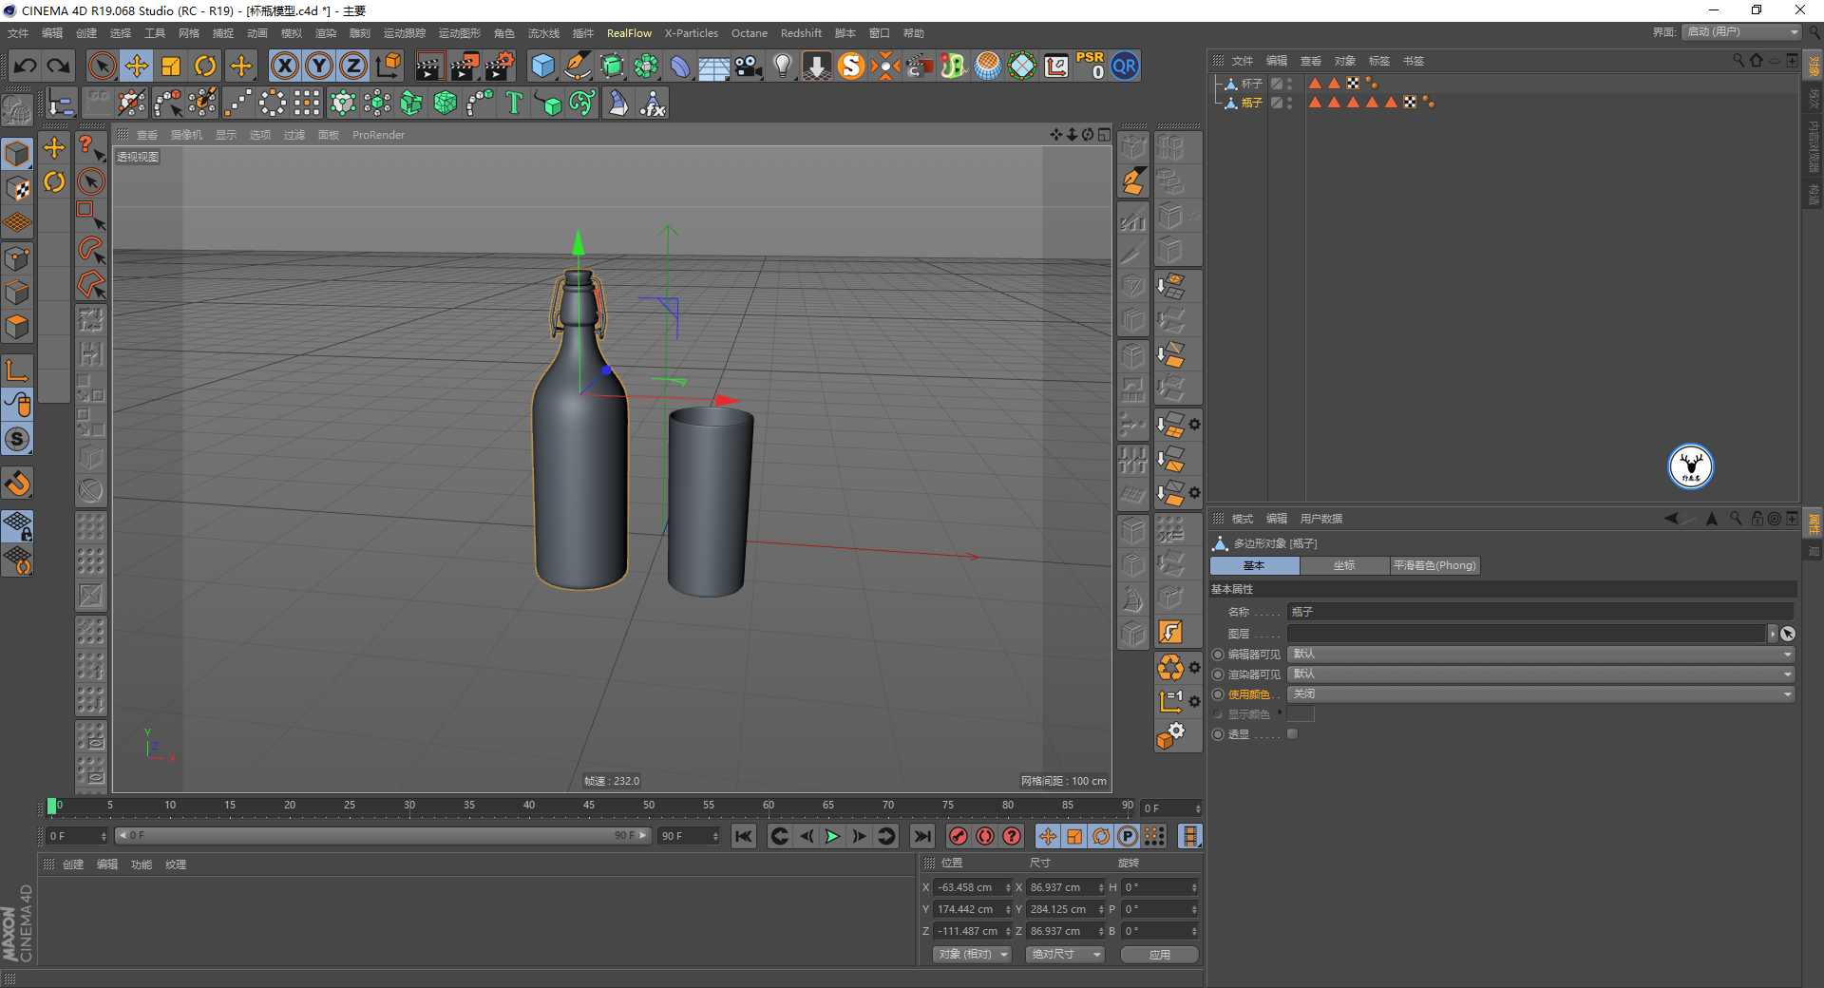The width and height of the screenshot is (1824, 988).
Task: Click the record active objects button
Action: click(959, 836)
